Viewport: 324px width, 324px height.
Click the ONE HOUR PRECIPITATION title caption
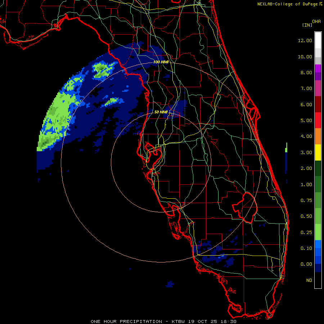coord(163,321)
